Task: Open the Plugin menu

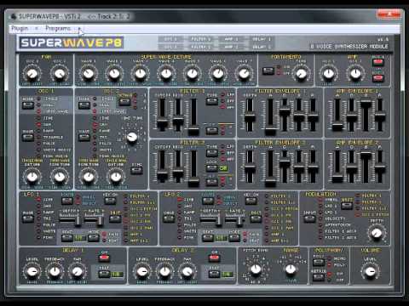Action: pyautogui.click(x=20, y=28)
